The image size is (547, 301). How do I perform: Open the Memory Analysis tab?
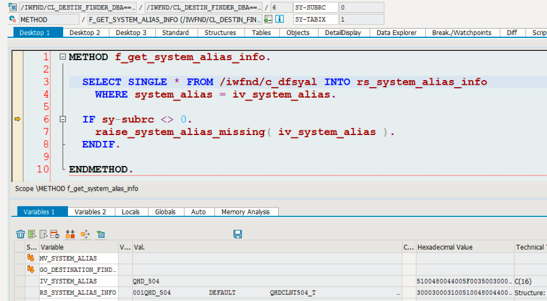(x=245, y=212)
